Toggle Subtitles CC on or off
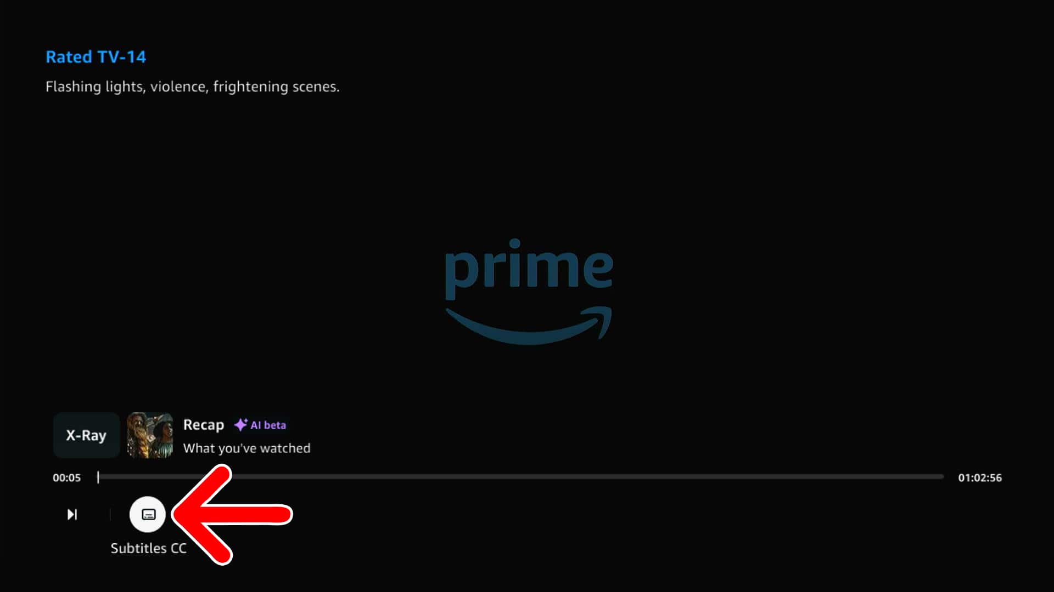1054x592 pixels. tap(148, 514)
